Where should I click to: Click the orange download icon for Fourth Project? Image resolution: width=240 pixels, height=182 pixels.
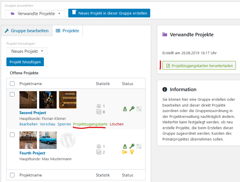(x=132, y=152)
